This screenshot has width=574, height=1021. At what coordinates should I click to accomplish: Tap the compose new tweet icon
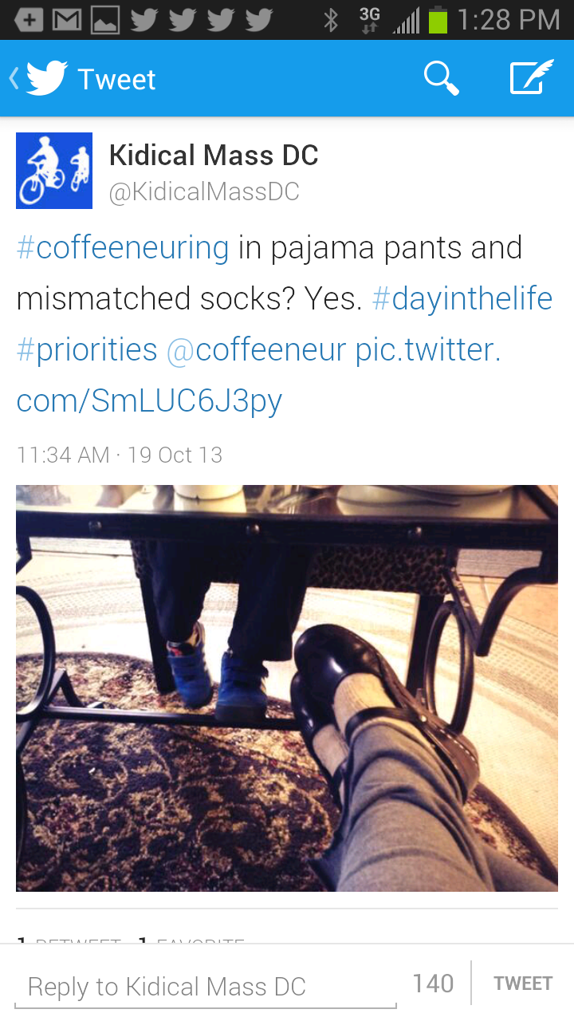[x=532, y=78]
